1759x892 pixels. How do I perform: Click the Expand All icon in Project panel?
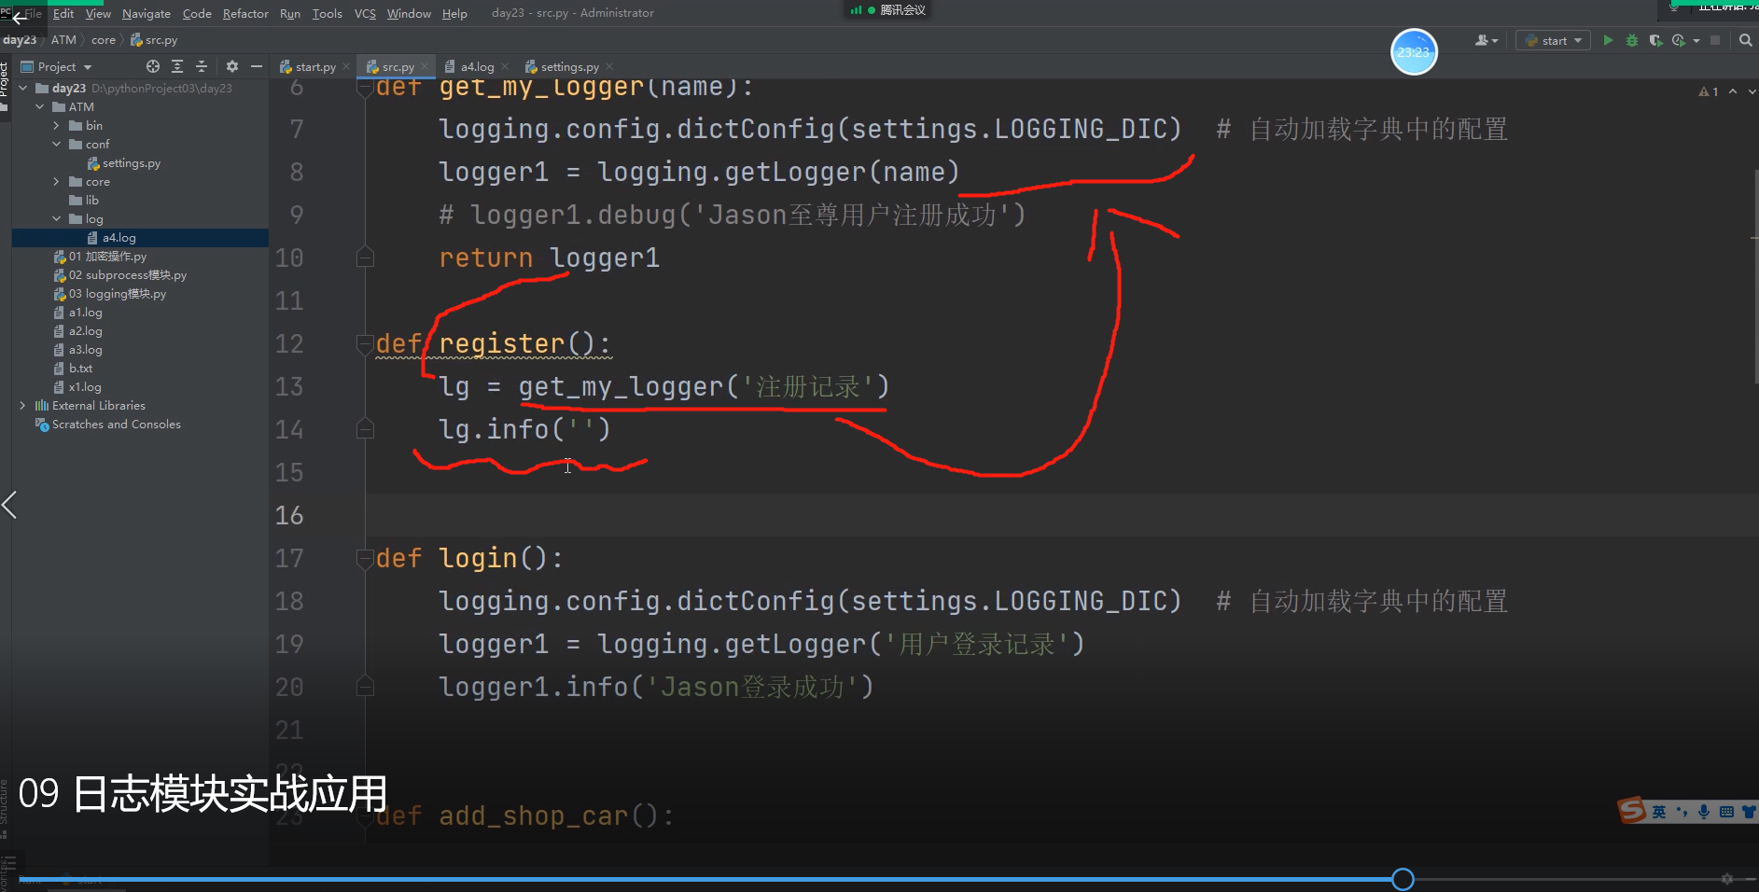tap(177, 66)
